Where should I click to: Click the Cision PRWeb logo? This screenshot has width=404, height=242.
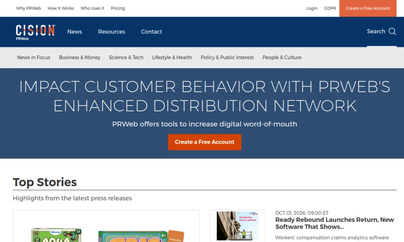point(36,32)
